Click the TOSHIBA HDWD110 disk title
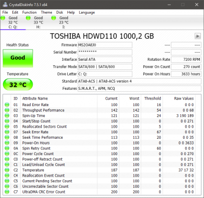 (102, 36)
